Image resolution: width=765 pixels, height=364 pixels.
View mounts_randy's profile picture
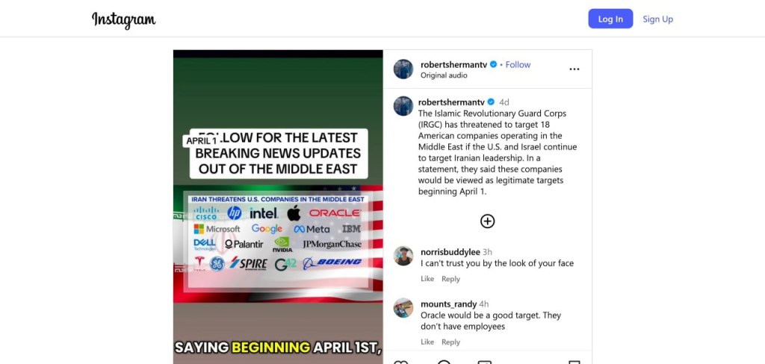pos(403,308)
